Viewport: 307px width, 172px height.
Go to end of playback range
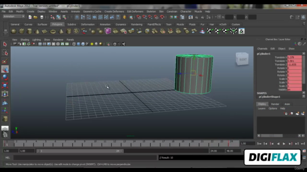pos(303,144)
